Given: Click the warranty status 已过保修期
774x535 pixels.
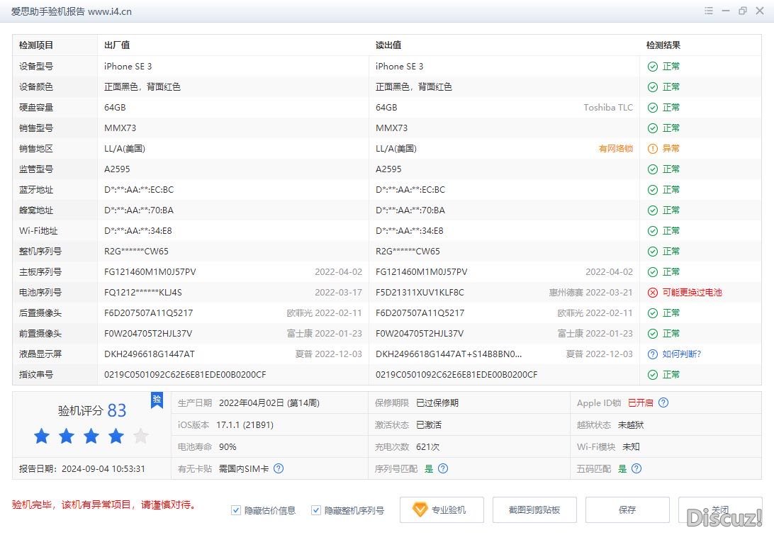Looking at the screenshot, I should pyautogui.click(x=437, y=402).
